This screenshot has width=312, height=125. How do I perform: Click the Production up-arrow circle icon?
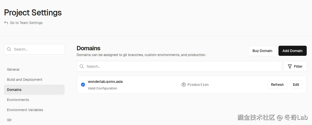(184, 85)
